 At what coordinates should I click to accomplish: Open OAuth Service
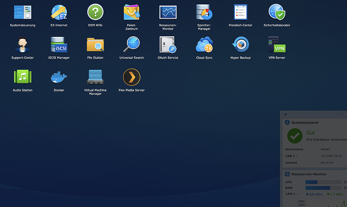point(168,45)
